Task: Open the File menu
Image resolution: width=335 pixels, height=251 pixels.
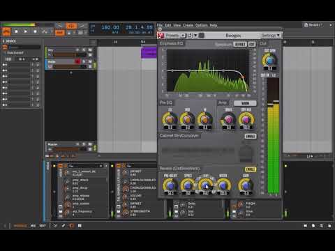Action: coord(160,25)
